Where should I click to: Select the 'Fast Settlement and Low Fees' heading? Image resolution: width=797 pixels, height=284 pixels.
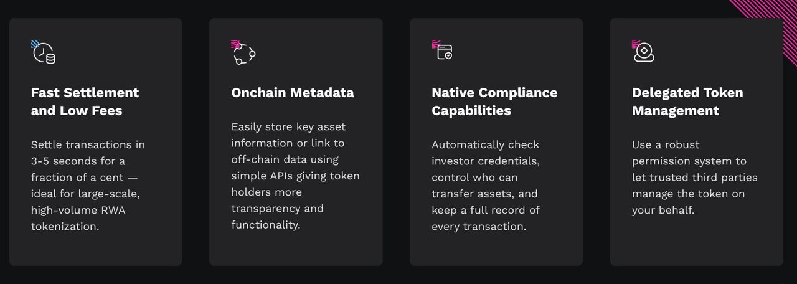85,102
